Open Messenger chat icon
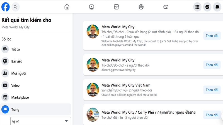Screen dimensions: 223x125 click(207, 7)
